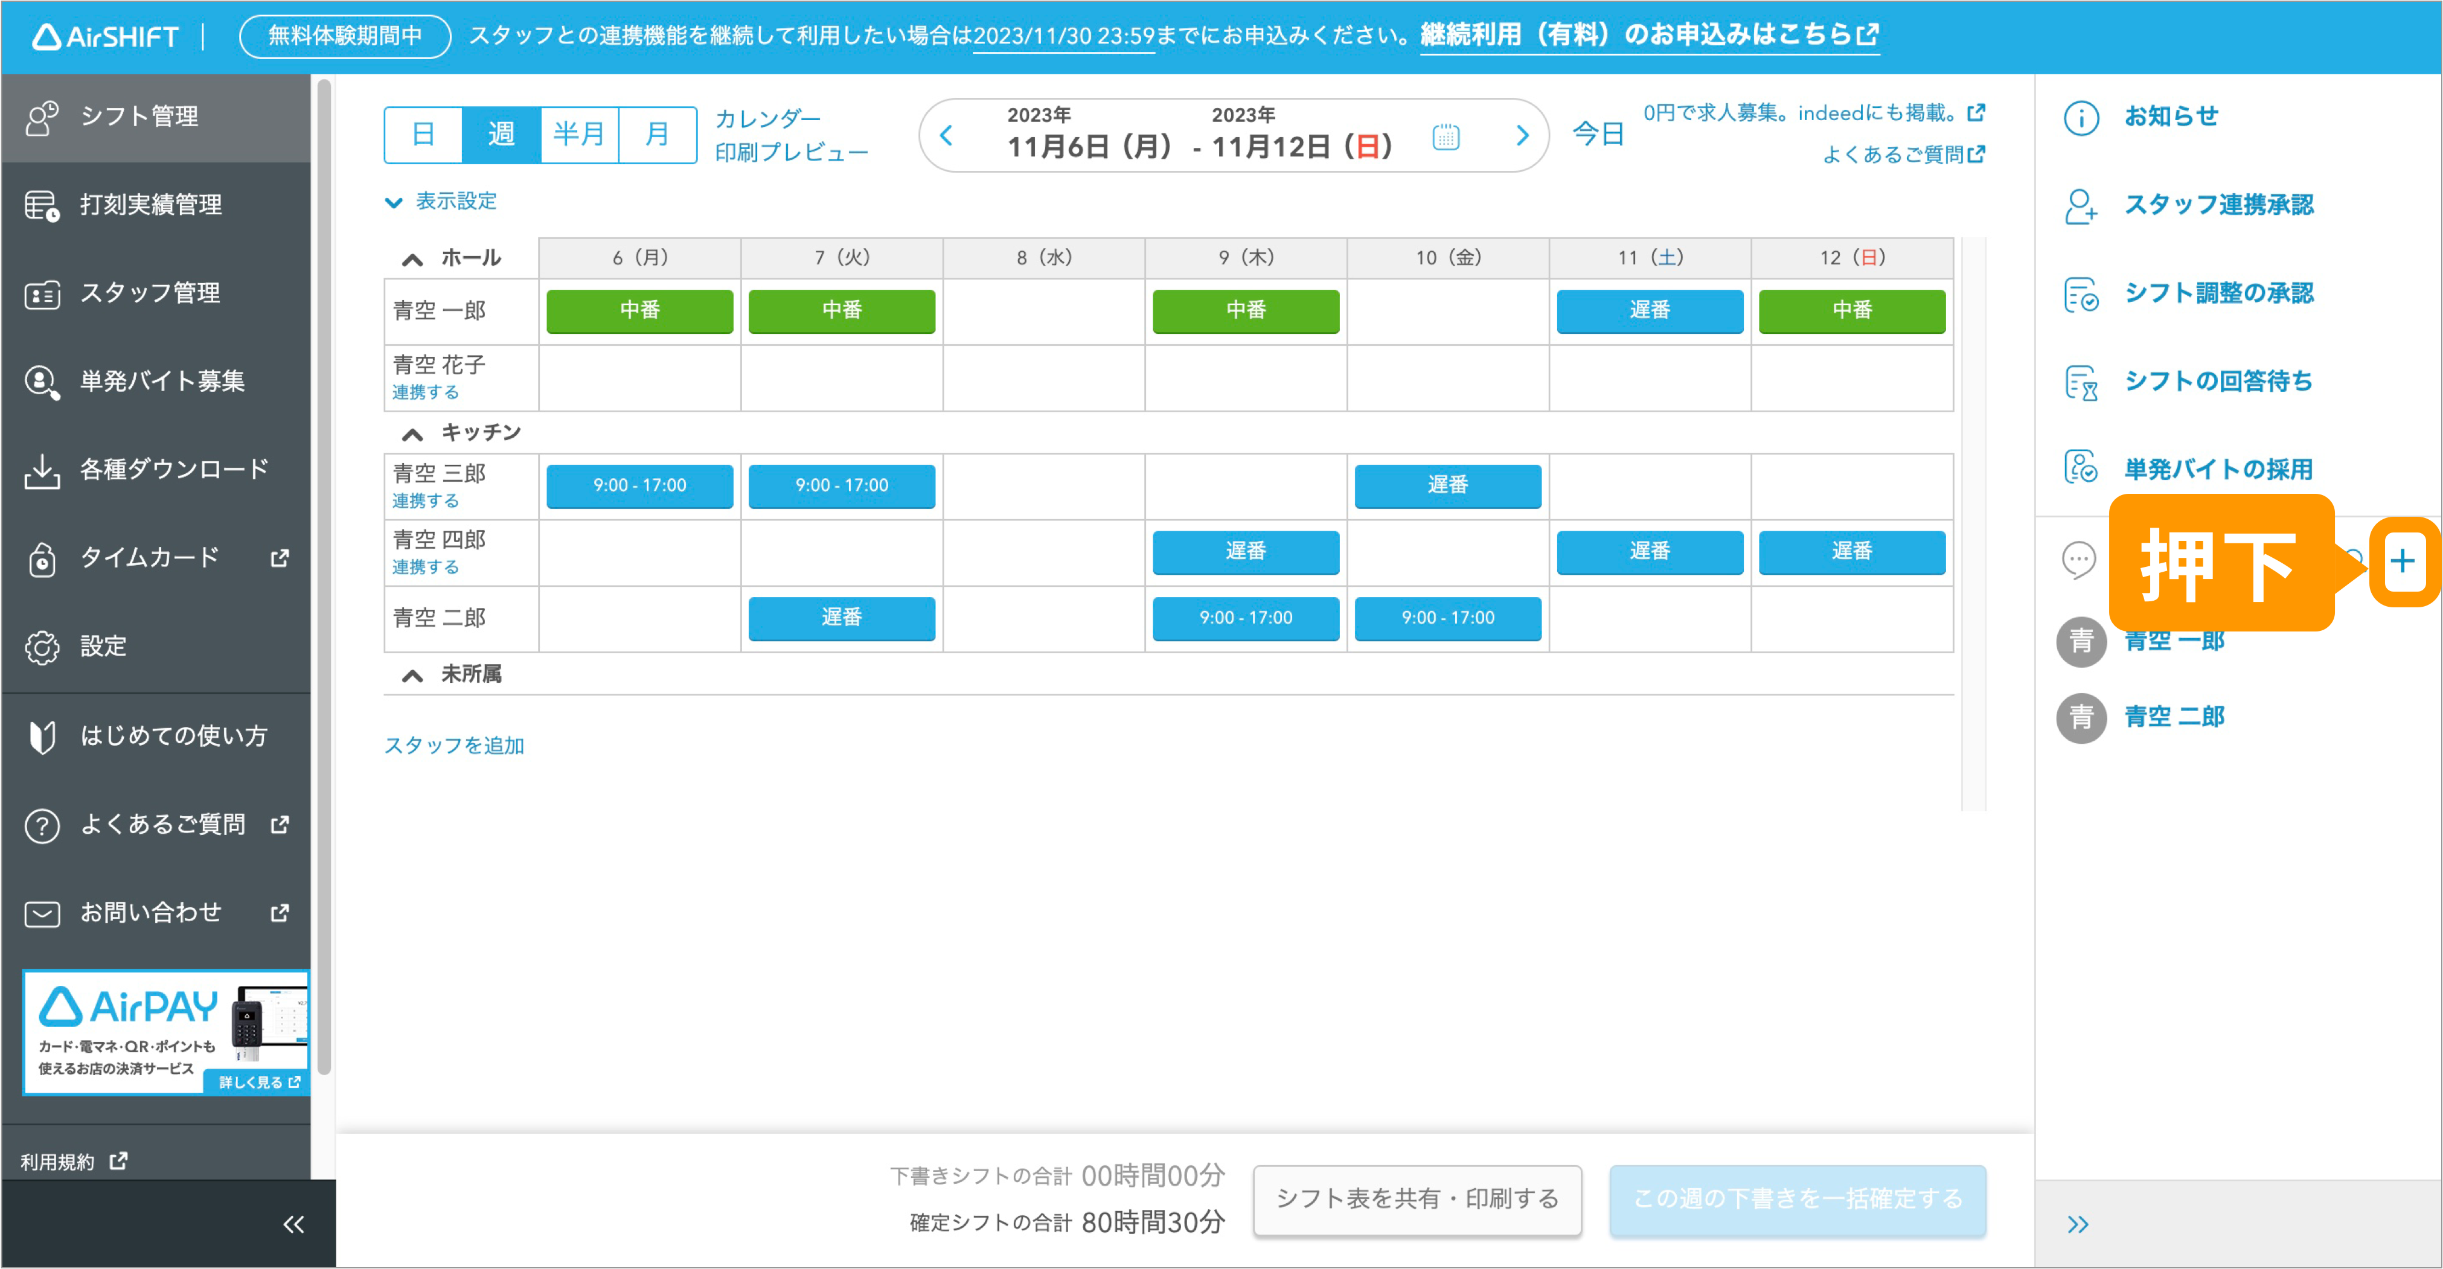Collapse the ホール group
The image size is (2443, 1269).
pos(412,259)
